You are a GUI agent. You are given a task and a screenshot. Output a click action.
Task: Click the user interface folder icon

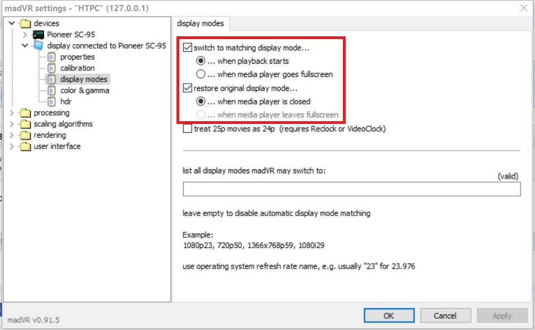(x=25, y=146)
